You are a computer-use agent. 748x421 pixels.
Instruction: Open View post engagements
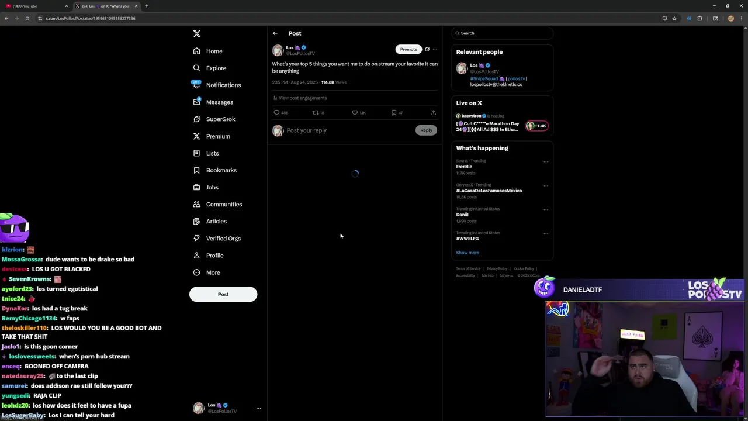point(300,98)
